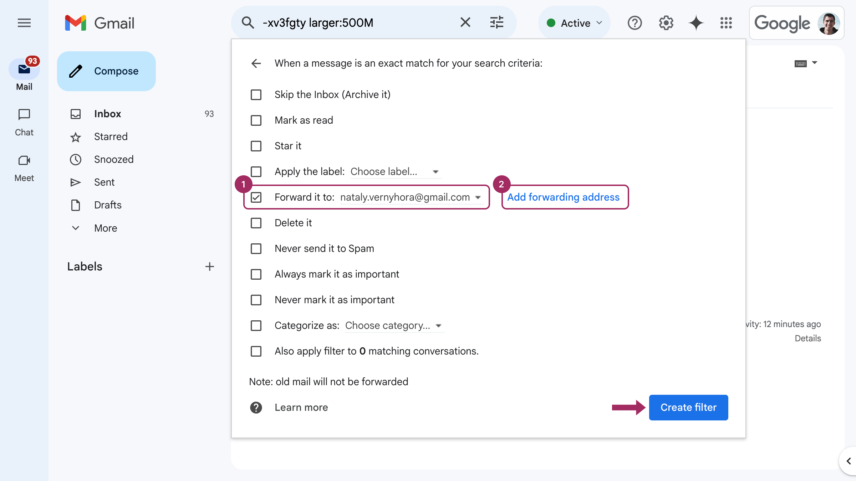Image resolution: width=856 pixels, height=481 pixels.
Task: Enable Skip the Inbox checkbox
Action: coord(256,94)
